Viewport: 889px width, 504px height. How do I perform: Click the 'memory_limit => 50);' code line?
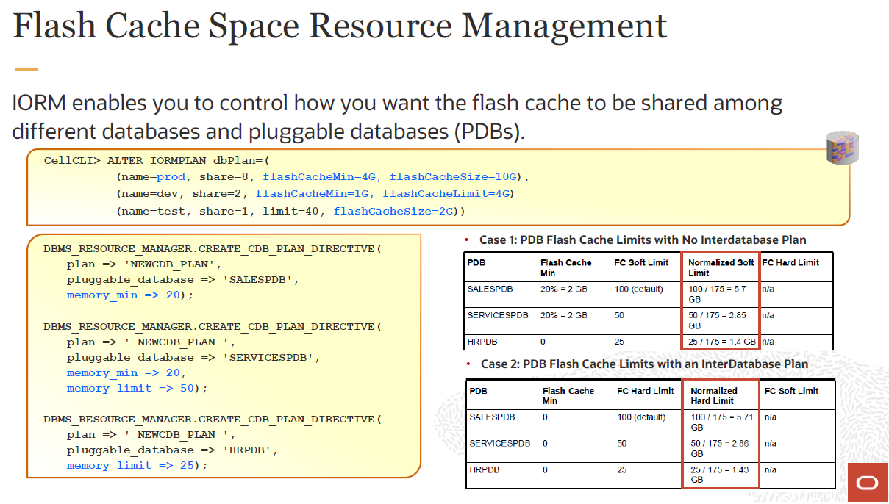click(x=138, y=389)
